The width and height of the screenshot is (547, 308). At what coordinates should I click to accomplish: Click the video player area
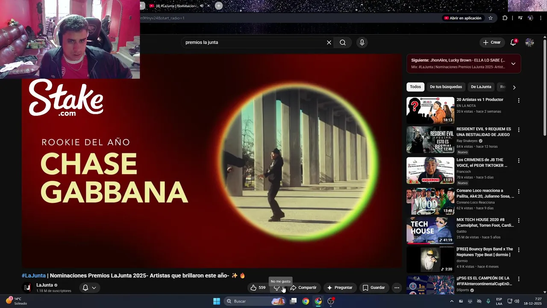[212, 160]
